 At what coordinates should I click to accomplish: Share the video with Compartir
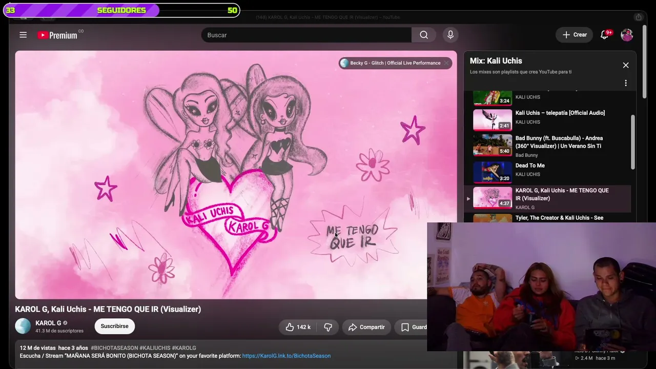[366, 327]
